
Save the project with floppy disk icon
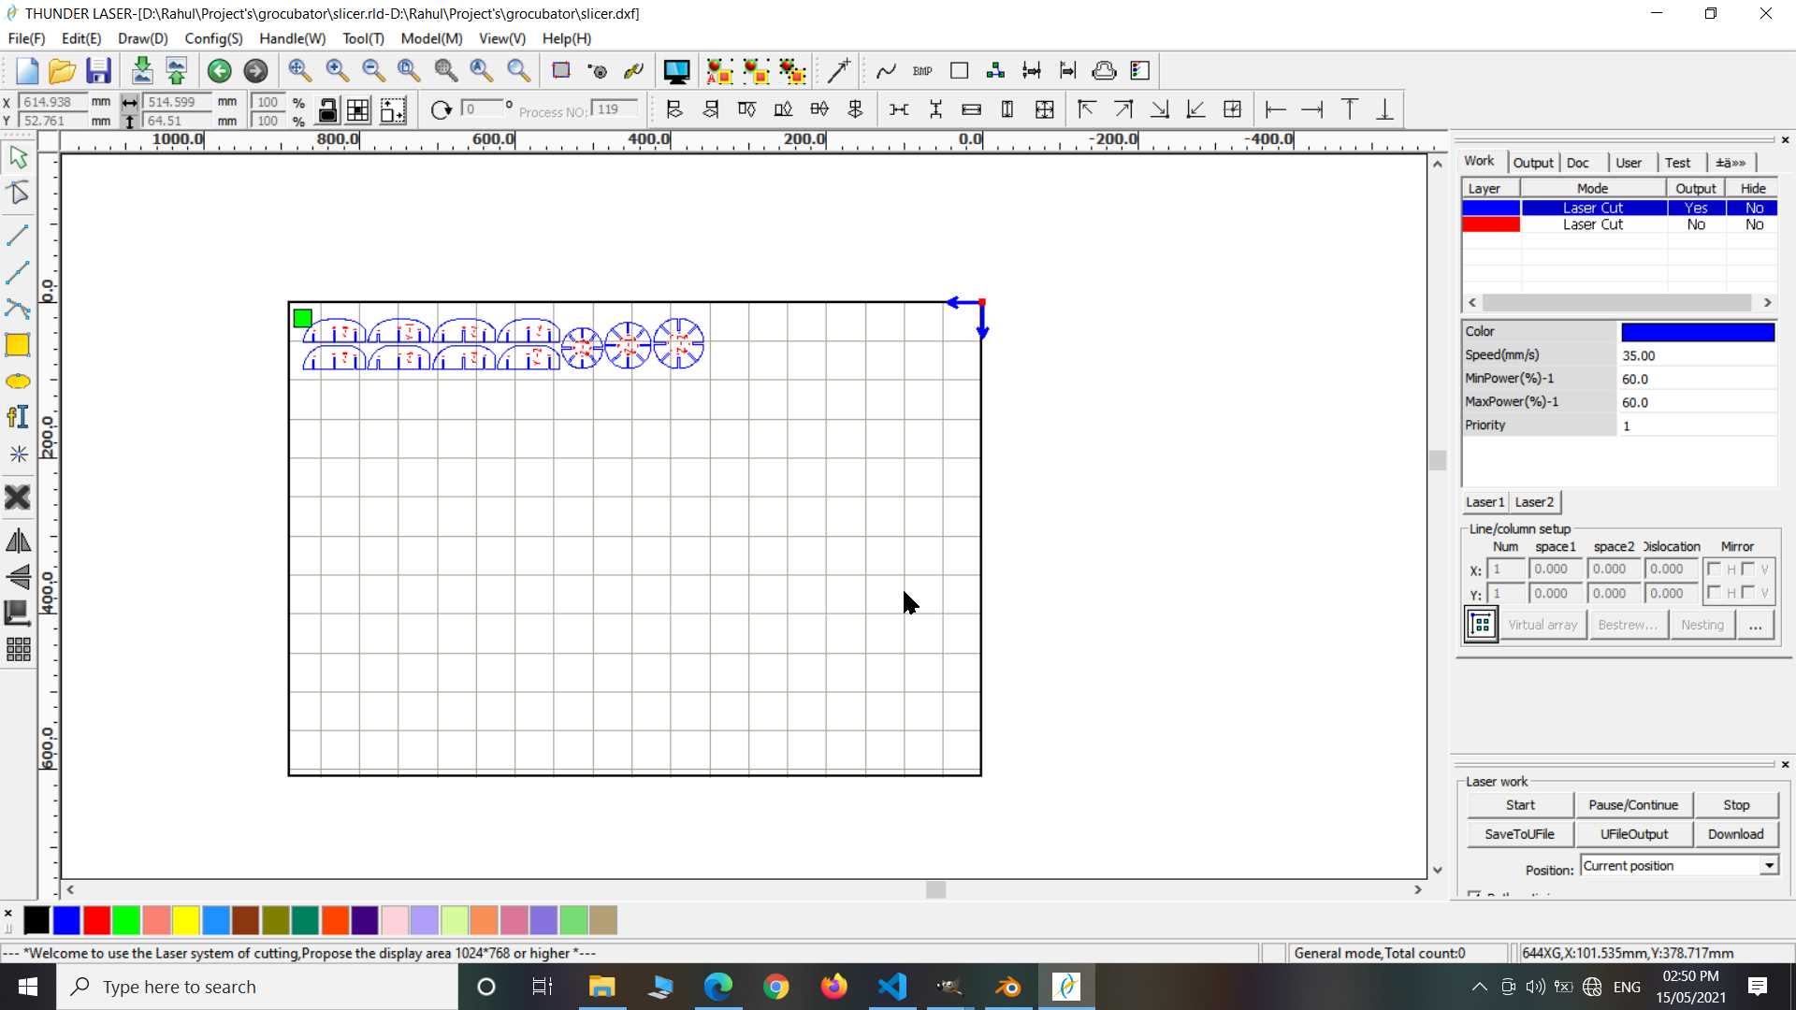(98, 71)
